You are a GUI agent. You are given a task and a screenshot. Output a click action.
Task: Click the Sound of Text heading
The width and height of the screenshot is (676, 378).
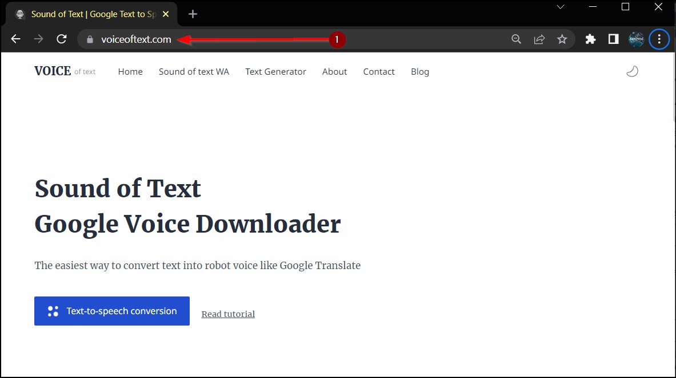[118, 188]
